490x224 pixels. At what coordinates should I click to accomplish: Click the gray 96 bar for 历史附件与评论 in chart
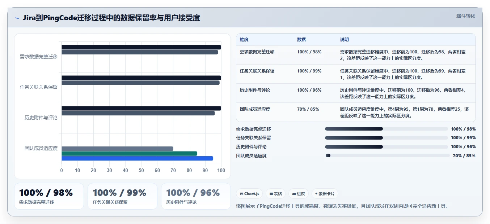pos(138,113)
